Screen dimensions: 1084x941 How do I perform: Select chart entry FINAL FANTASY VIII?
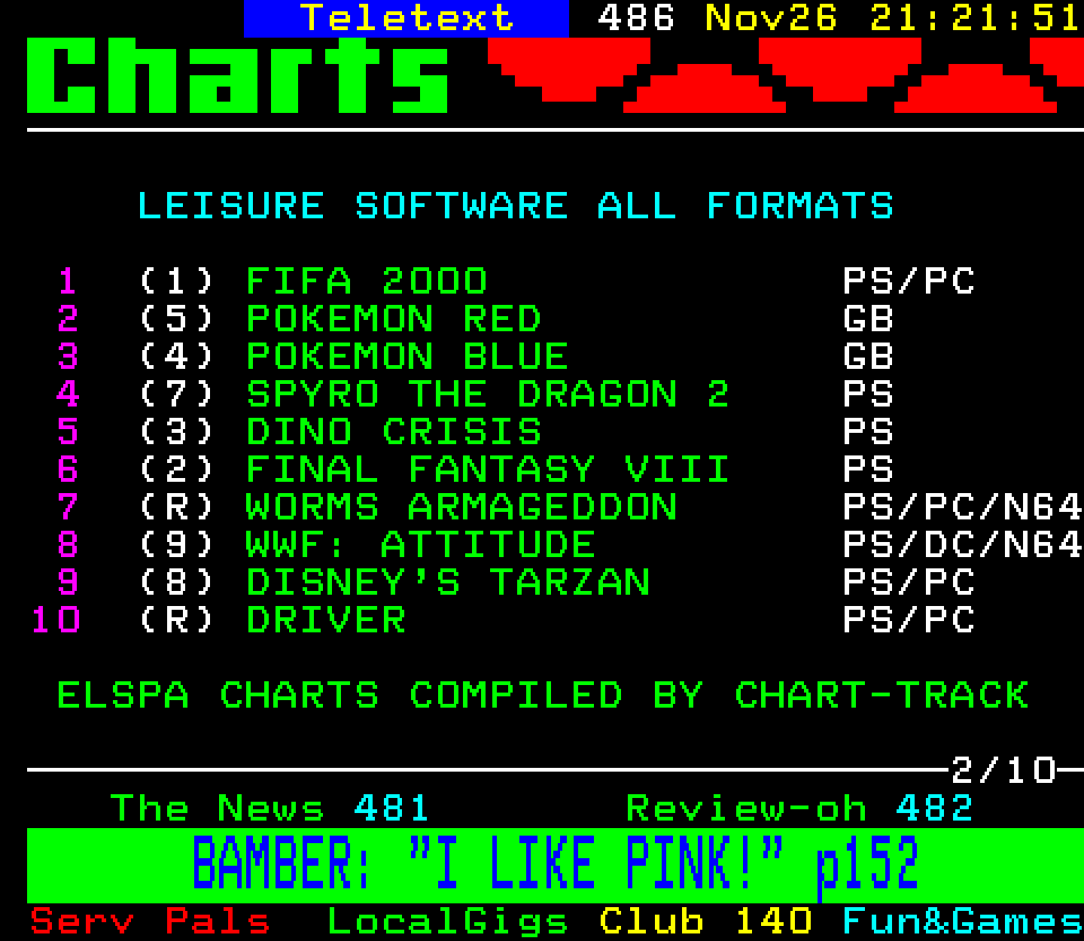[488, 470]
